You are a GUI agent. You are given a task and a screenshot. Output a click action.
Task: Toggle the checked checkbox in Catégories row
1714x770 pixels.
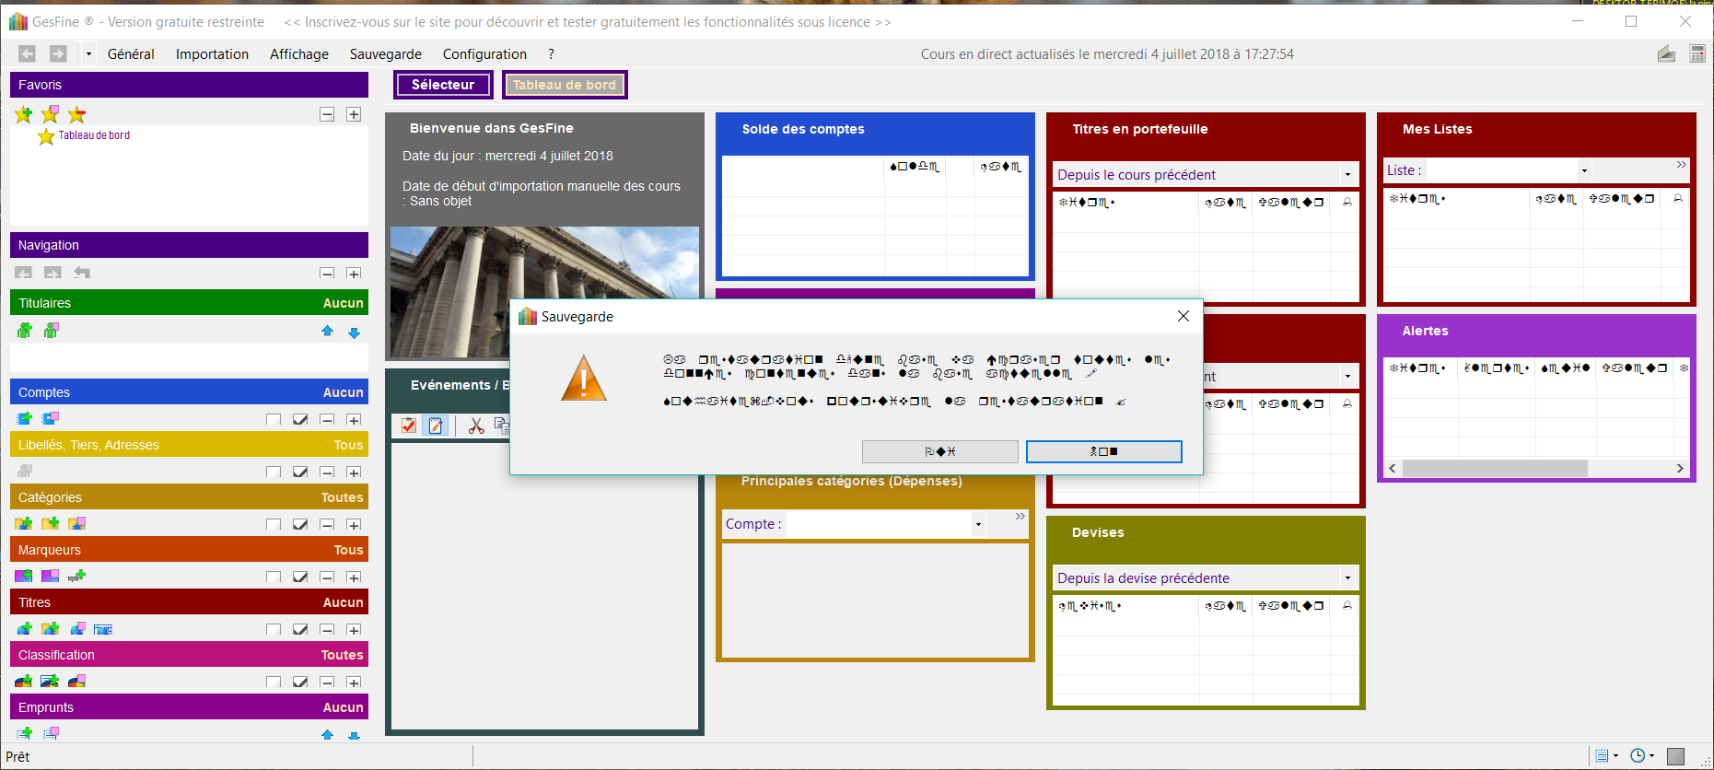[300, 525]
